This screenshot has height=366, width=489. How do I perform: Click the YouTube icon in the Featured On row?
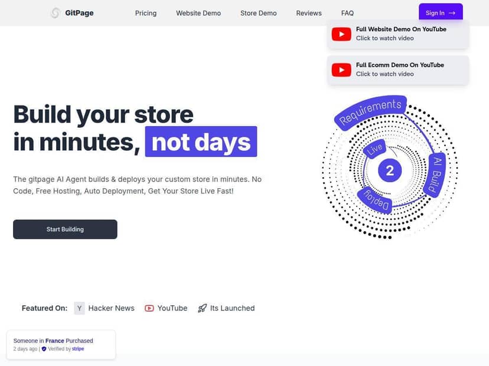(x=149, y=308)
